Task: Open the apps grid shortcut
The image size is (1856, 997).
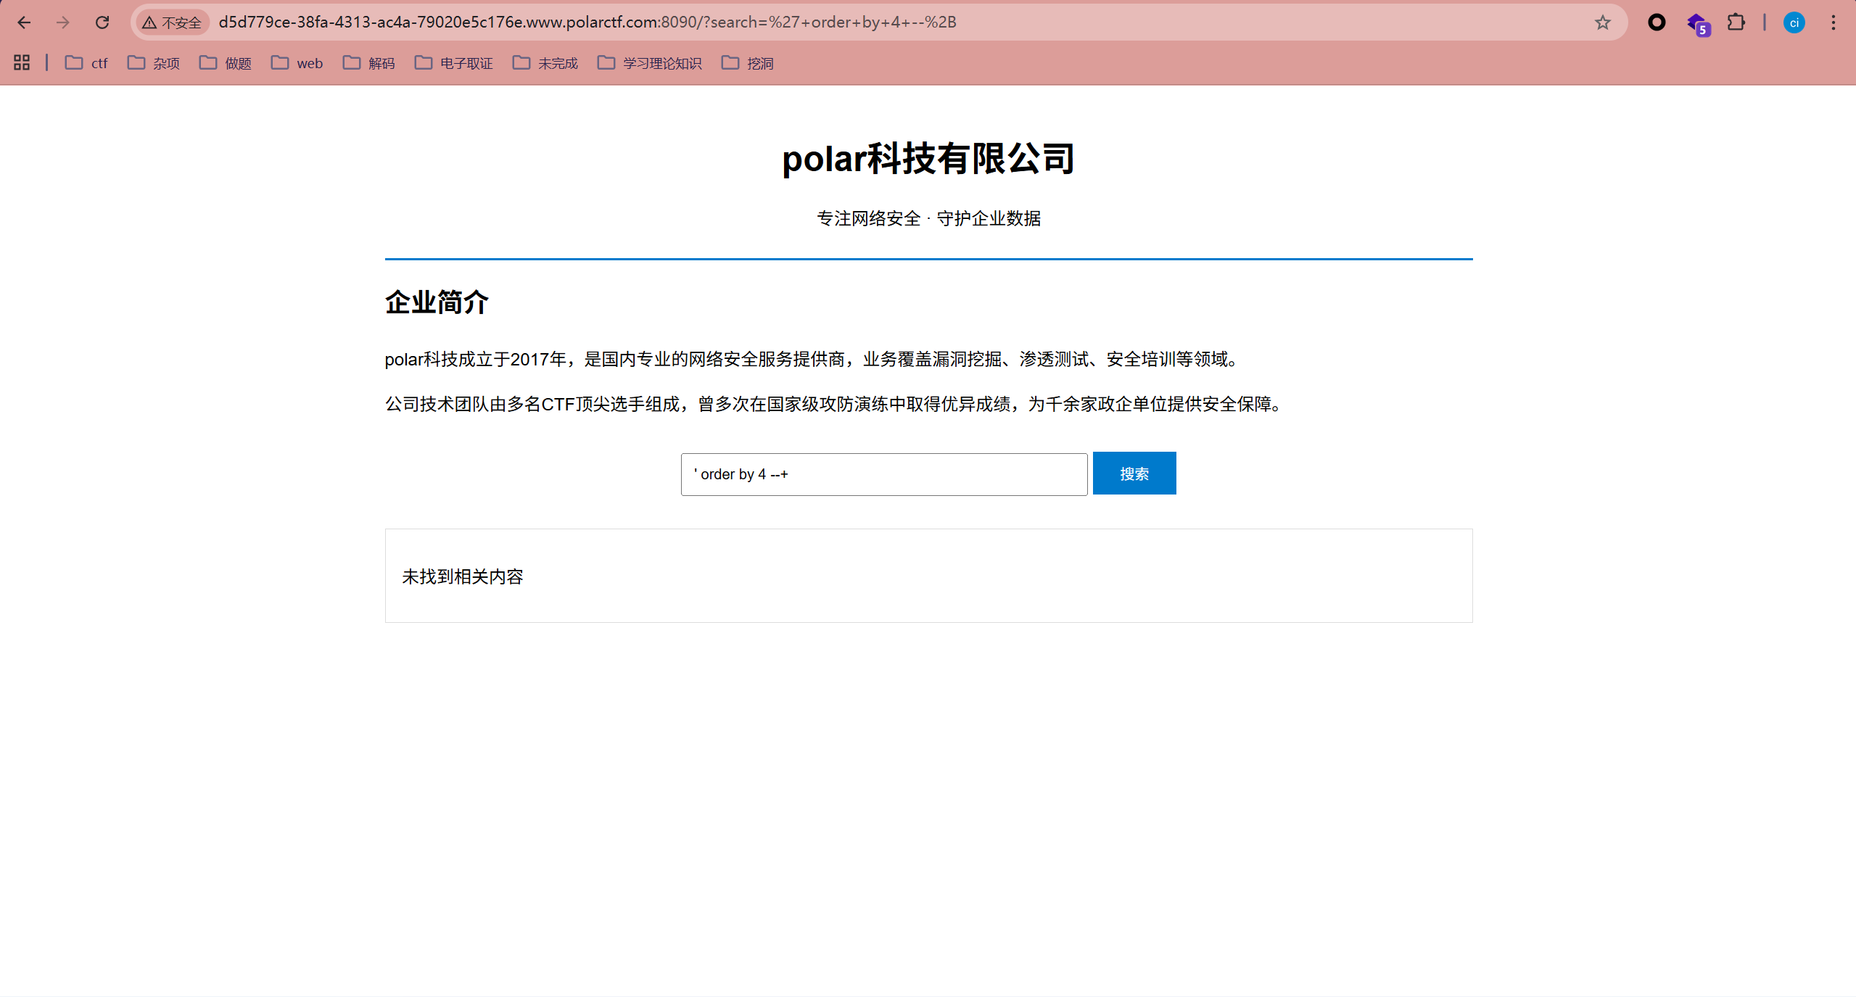Action: click(x=22, y=63)
